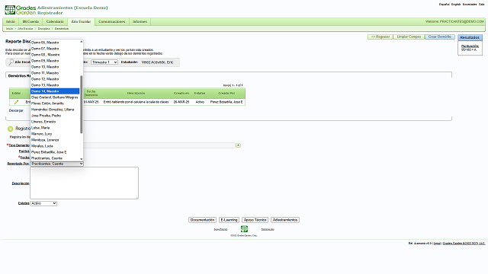
Task: Open the Trimestre 1 dropdown
Action: (x=104, y=62)
